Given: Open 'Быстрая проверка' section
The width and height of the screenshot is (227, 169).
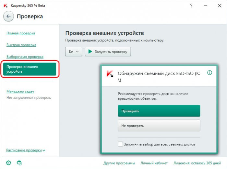Looking at the screenshot, I should (x=21, y=45).
